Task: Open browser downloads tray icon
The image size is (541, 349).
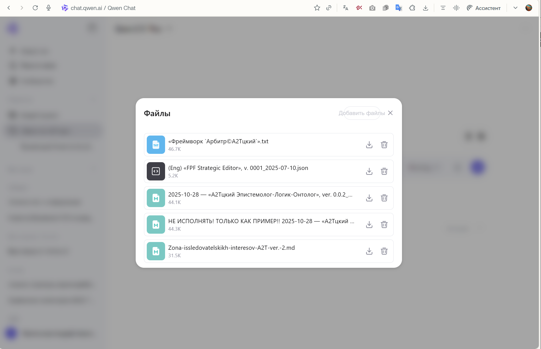Action: 425,8
